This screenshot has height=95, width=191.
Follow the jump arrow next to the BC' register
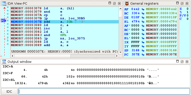tap(143, 30)
